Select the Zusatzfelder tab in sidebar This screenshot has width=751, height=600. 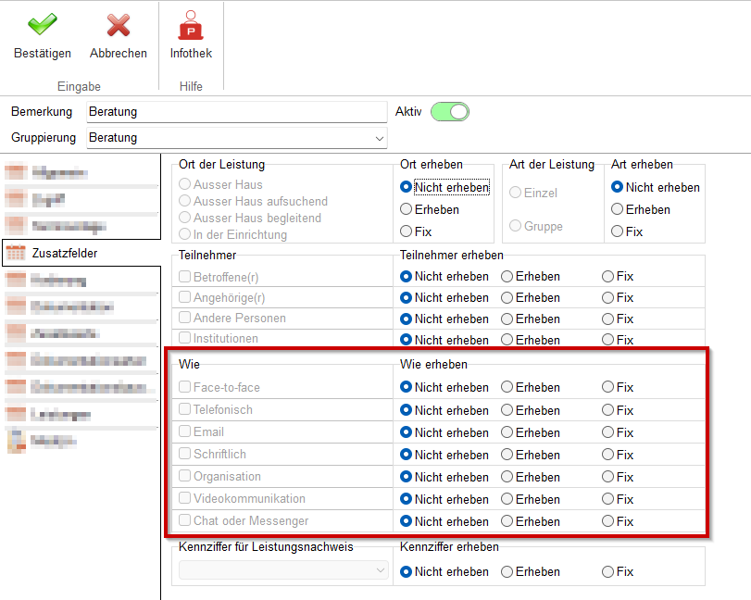point(81,253)
